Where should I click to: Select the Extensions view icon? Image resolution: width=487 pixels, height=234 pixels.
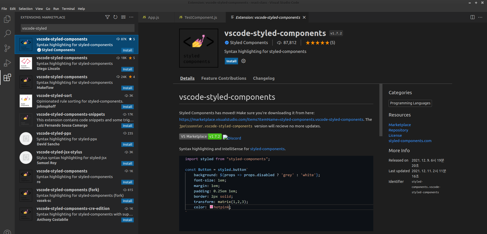click(7, 77)
